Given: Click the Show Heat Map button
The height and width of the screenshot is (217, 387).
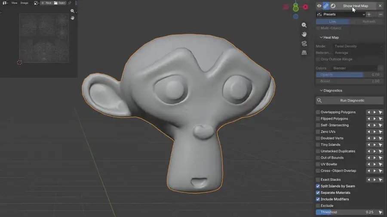Looking at the screenshot, I should click(x=356, y=6).
